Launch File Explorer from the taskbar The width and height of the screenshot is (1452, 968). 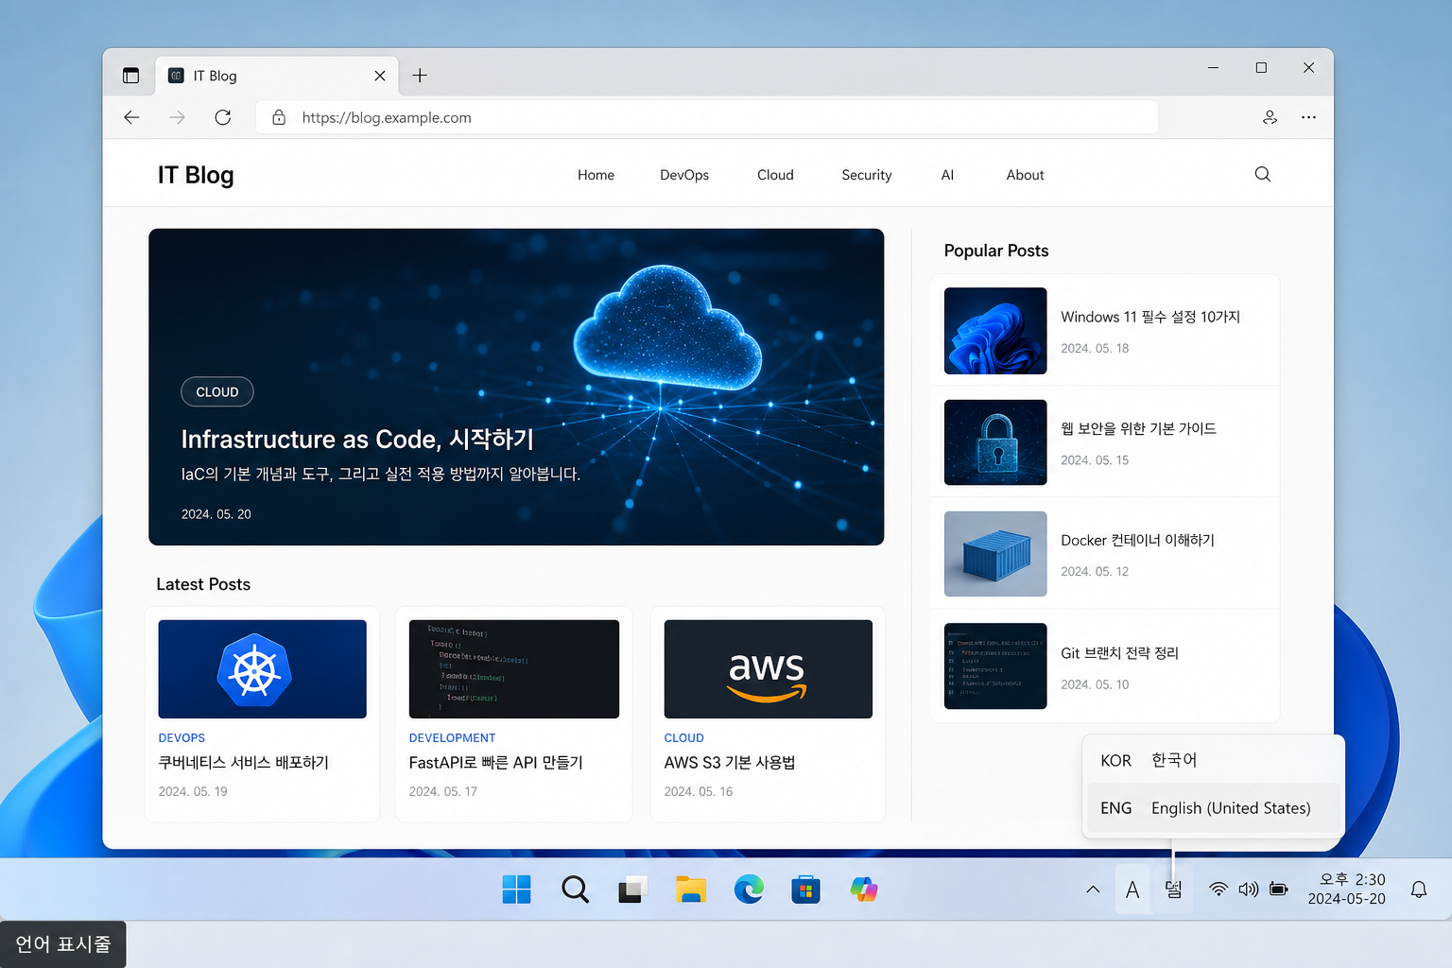(691, 890)
